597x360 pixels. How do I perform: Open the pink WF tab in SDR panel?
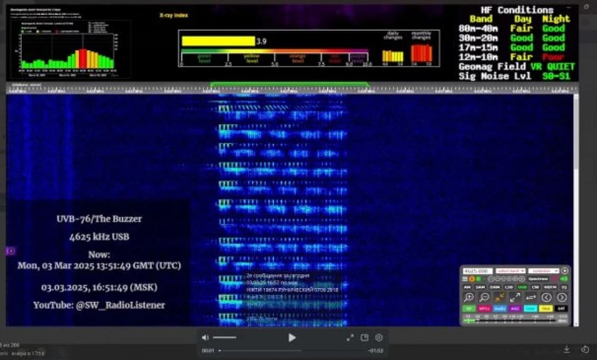[x=484, y=309]
